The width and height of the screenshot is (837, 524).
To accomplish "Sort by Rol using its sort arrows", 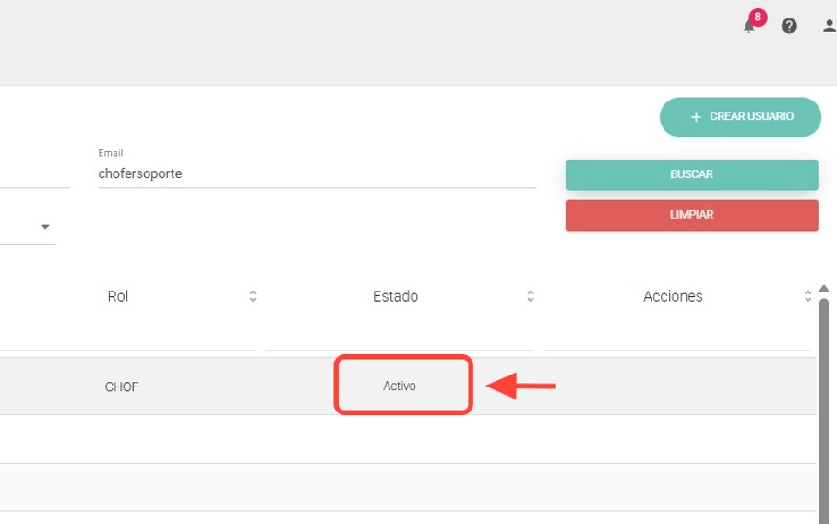I will pos(253,296).
